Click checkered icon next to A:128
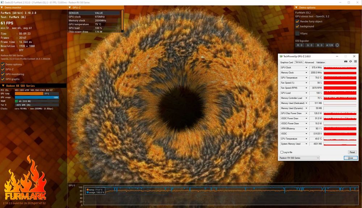 (x=337, y=45)
